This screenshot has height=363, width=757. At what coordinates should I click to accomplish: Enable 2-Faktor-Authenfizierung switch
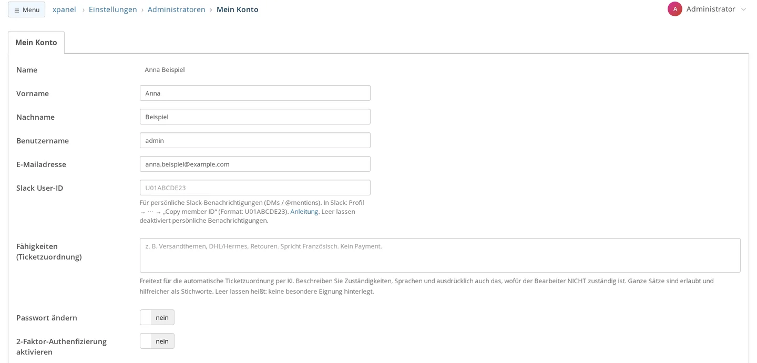point(157,341)
